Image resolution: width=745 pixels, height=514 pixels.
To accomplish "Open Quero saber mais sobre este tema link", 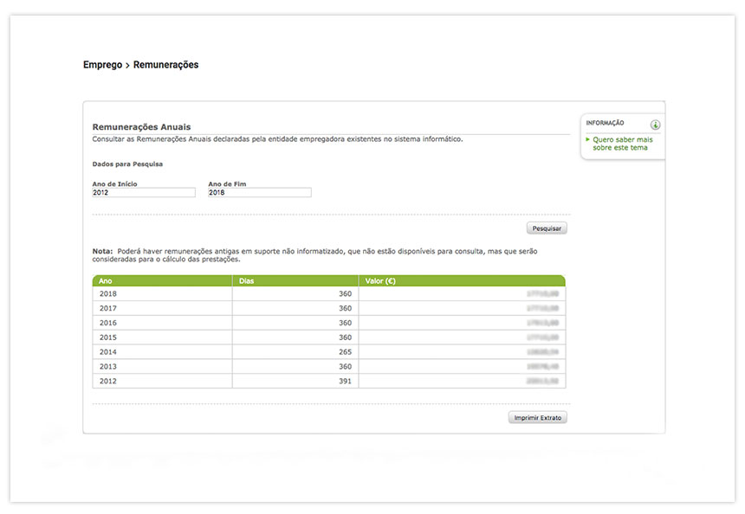I will pyautogui.click(x=620, y=144).
